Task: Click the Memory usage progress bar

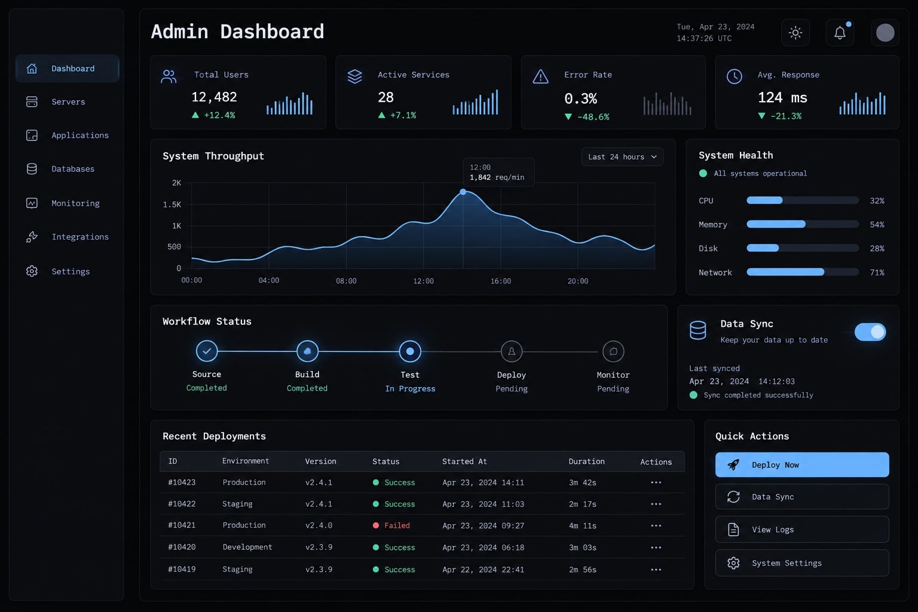Action: (803, 224)
